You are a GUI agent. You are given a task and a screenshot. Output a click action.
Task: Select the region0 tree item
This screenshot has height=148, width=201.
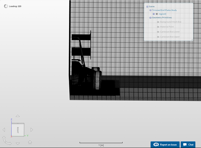tap(162, 14)
